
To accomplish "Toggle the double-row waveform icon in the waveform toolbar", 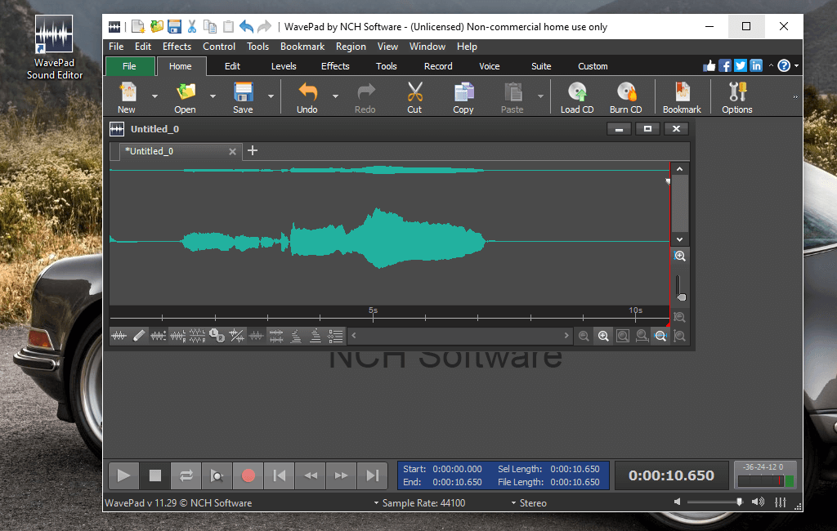I will coord(276,336).
